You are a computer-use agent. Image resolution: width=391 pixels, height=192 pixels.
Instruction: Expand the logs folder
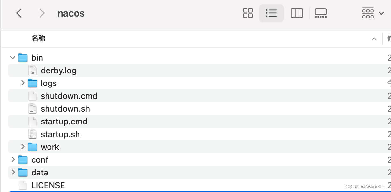click(23, 83)
